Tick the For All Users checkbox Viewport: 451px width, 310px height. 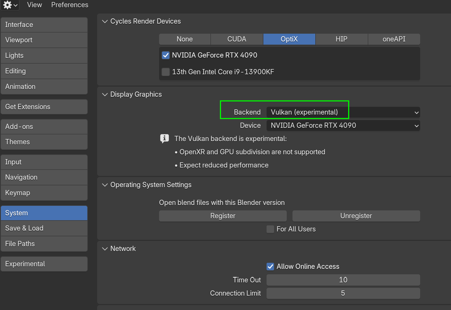click(270, 229)
